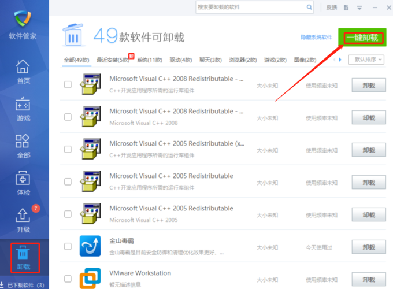Select the 聊天(3款) tab
The height and width of the screenshot is (289, 393).
point(210,60)
